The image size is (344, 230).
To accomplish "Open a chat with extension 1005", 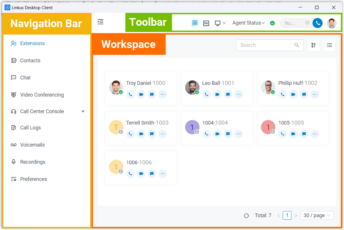I will [304, 134].
